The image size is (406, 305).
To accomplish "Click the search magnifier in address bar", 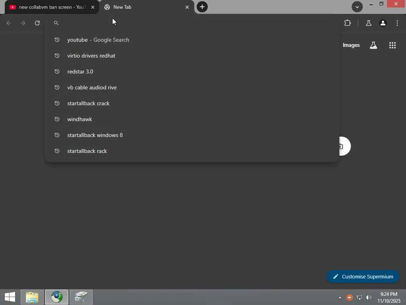I will pyautogui.click(x=56, y=23).
